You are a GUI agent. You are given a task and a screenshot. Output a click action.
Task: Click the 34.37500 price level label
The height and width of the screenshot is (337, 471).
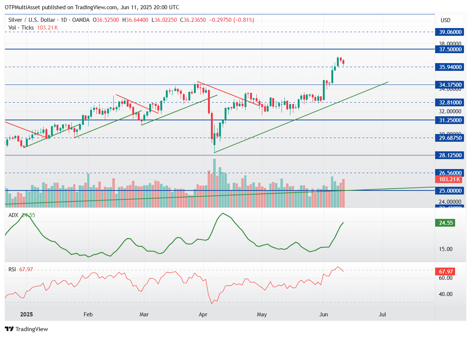pos(450,85)
